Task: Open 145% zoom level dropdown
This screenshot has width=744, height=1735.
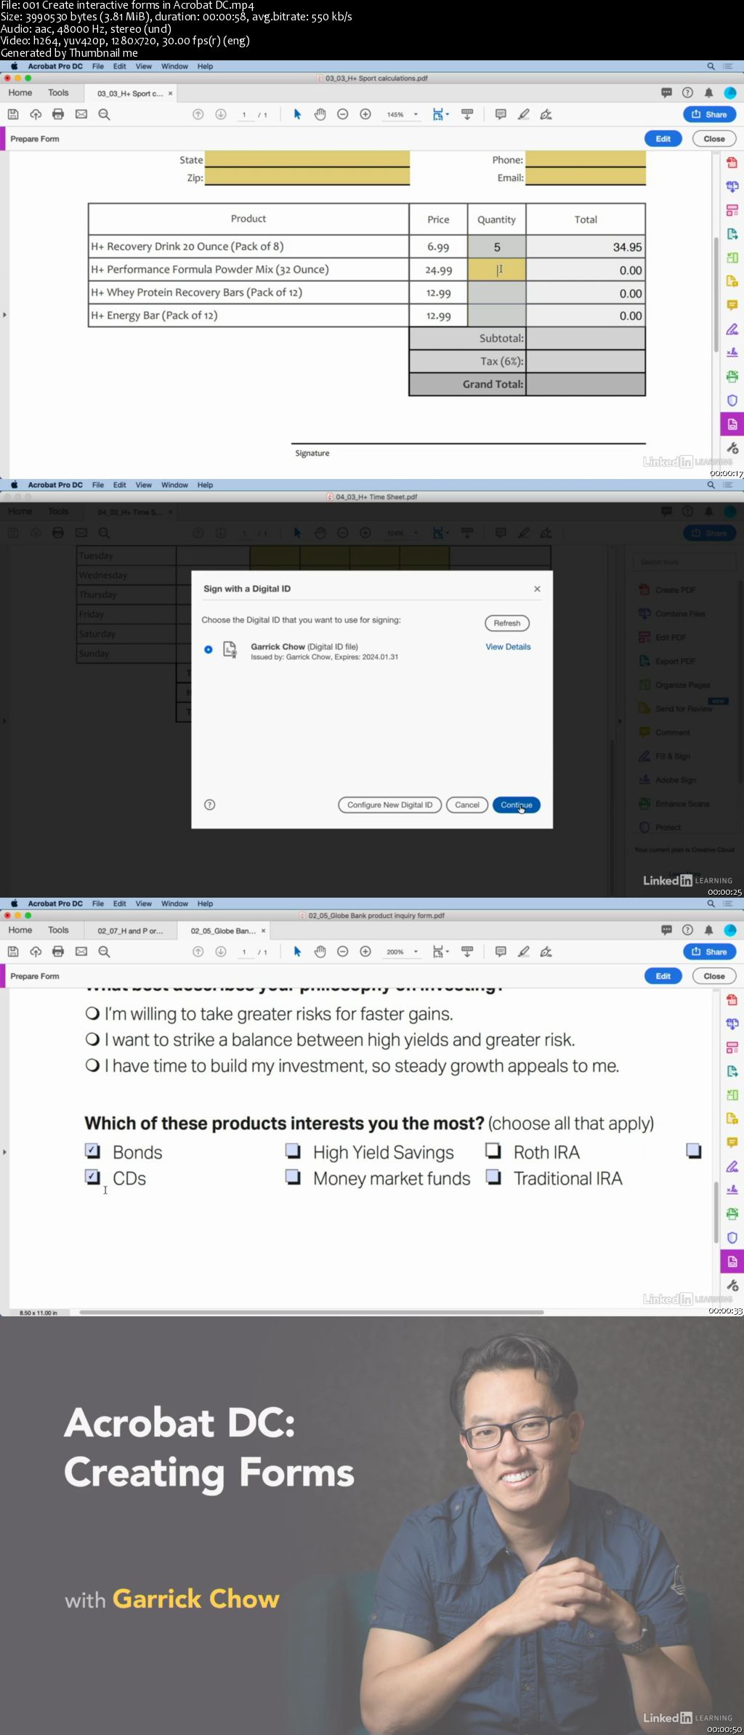Action: 416,115
